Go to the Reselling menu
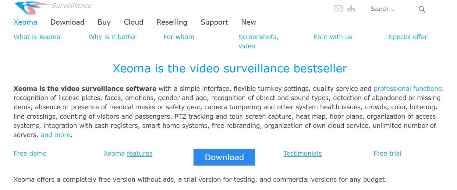The height and width of the screenshot is (190, 457). point(172,22)
